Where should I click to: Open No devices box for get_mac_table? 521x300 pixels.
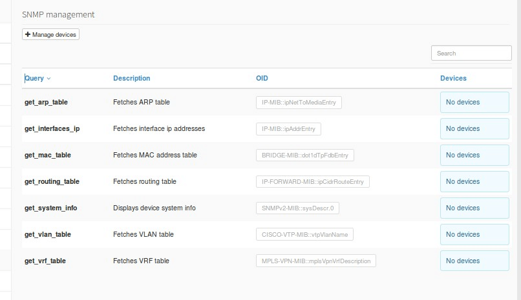[x=474, y=155]
